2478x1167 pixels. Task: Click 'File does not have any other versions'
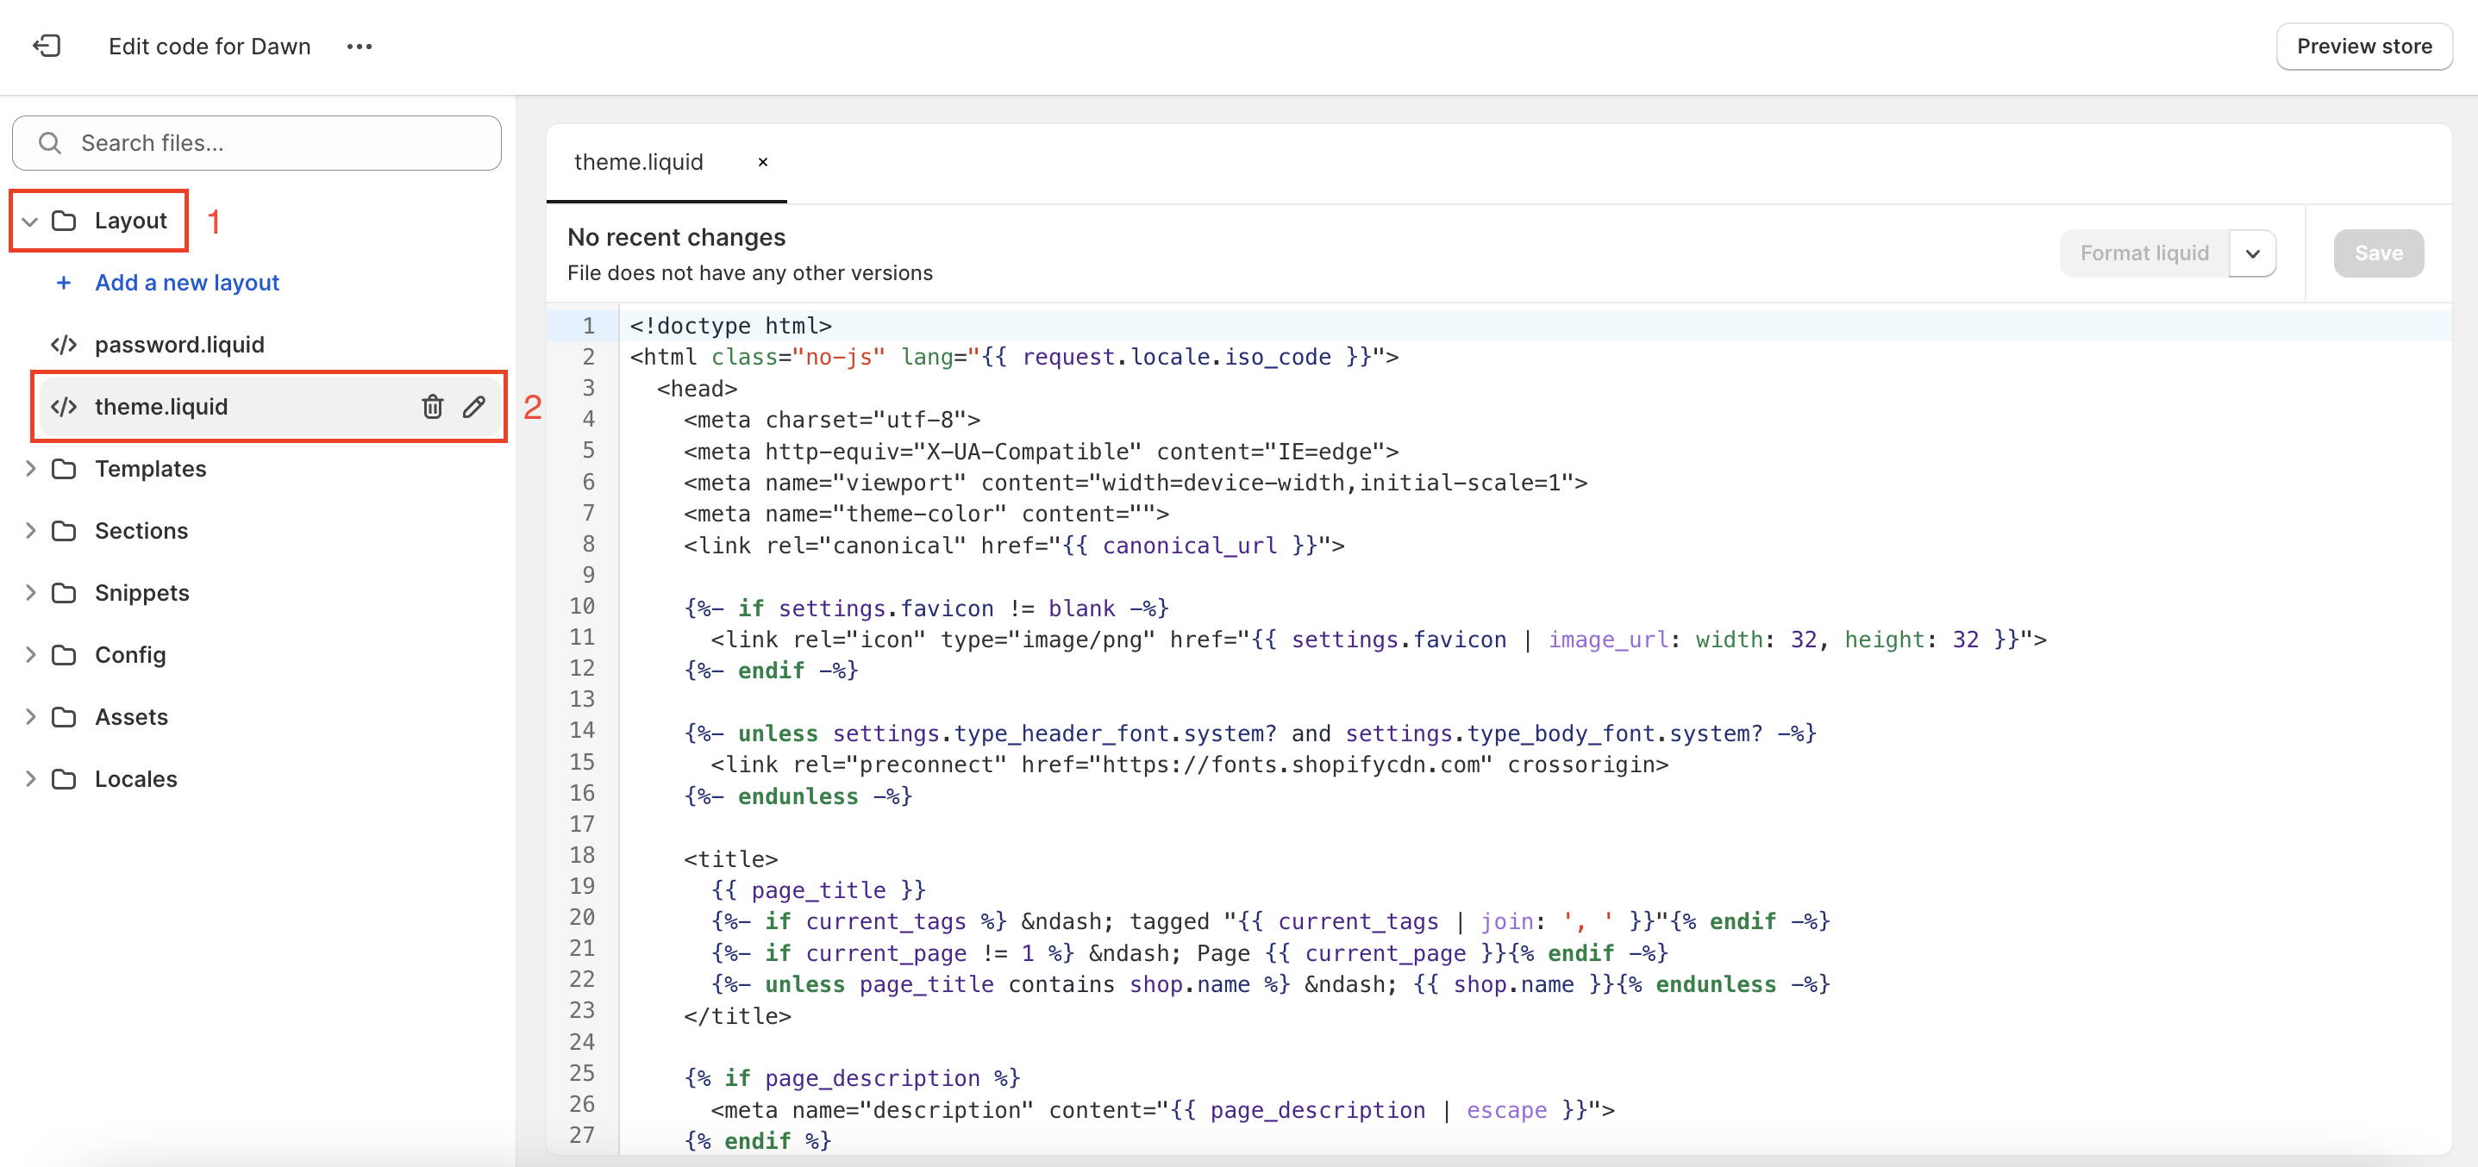point(749,273)
